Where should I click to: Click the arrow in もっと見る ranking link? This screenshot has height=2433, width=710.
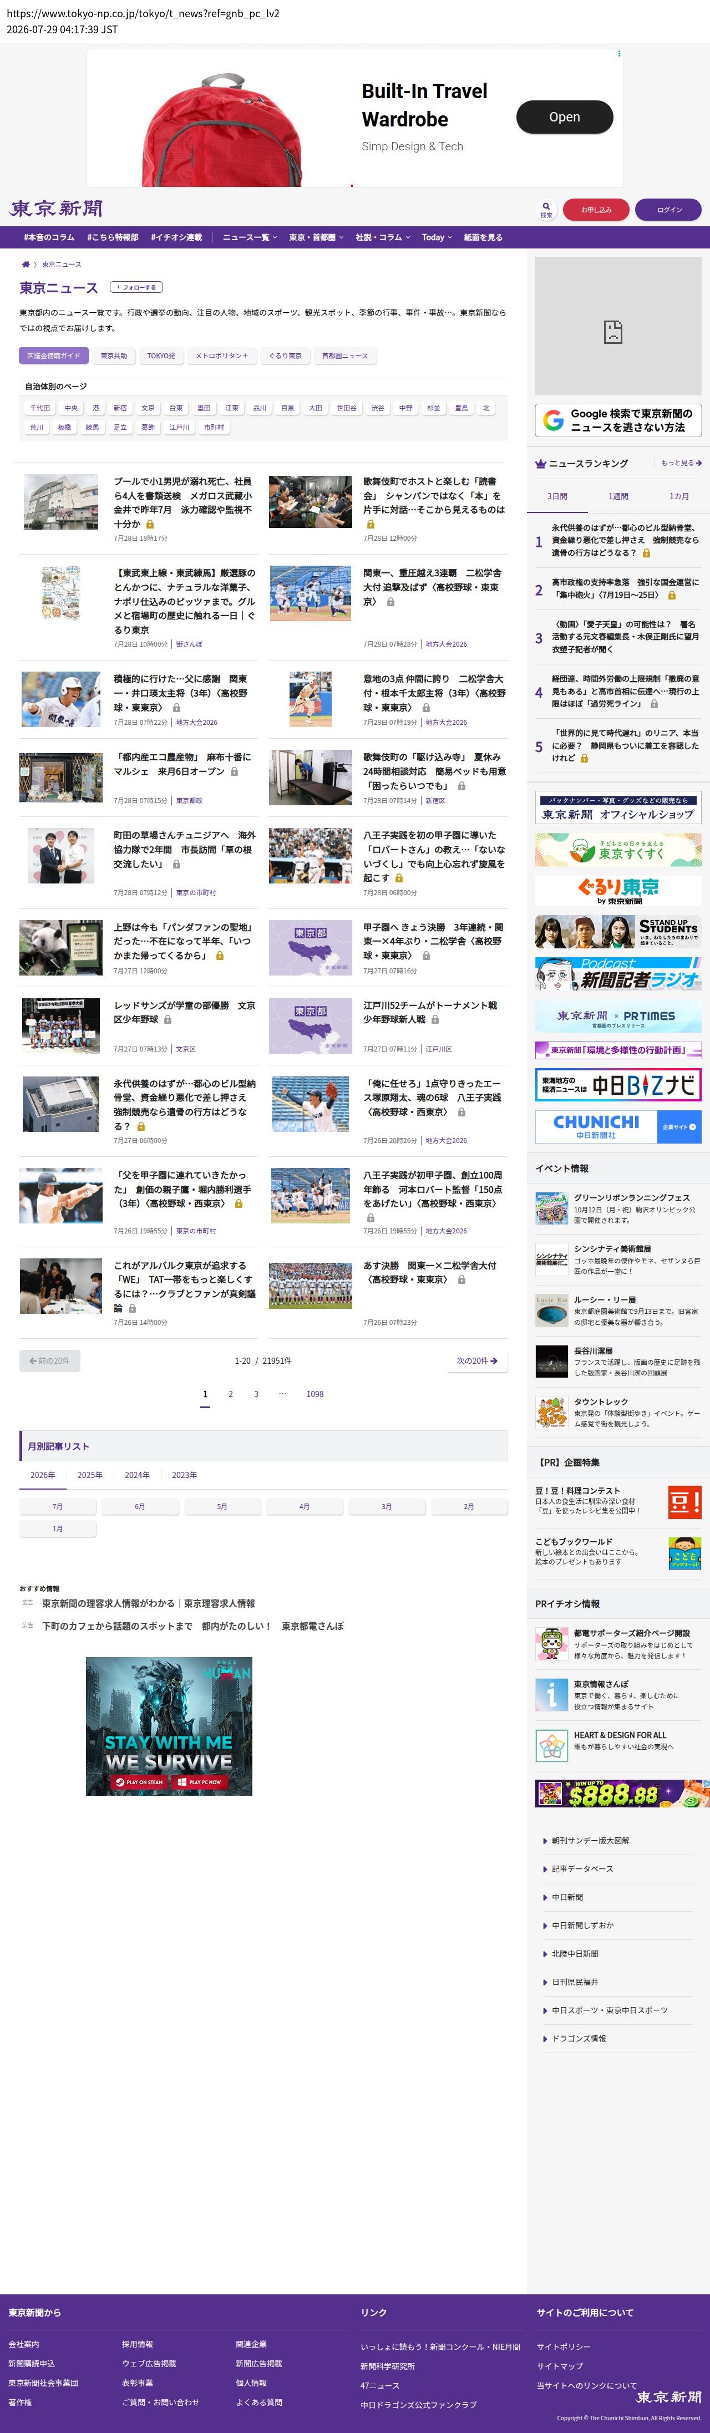[699, 463]
